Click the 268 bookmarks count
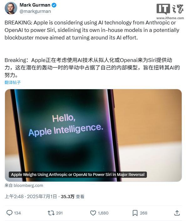This screenshot has width=187, height=221. 143,213
